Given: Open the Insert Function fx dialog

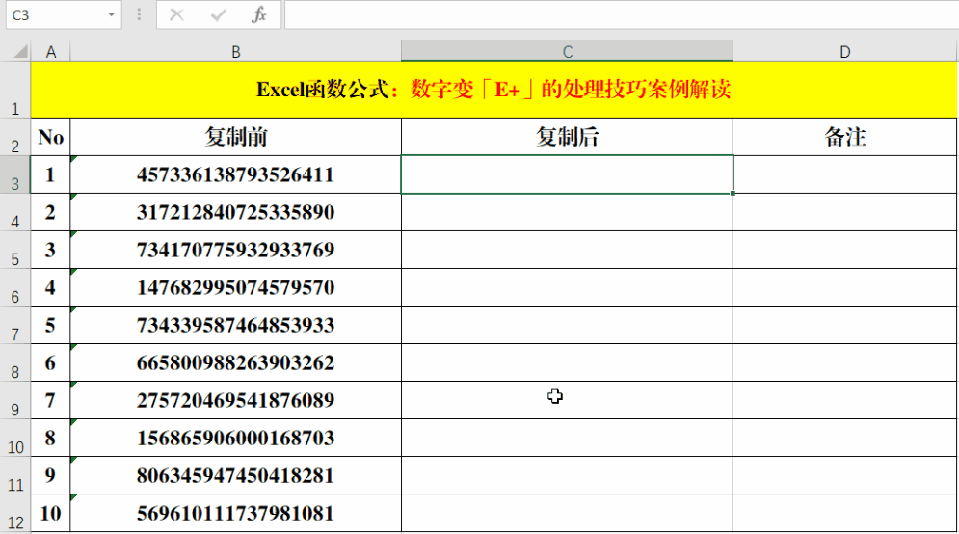Looking at the screenshot, I should [259, 14].
